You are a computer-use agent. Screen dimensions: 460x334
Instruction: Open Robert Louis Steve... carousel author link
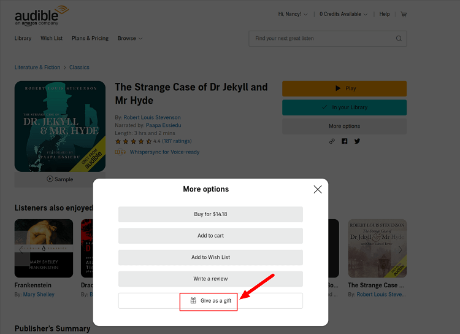pyautogui.click(x=381, y=294)
